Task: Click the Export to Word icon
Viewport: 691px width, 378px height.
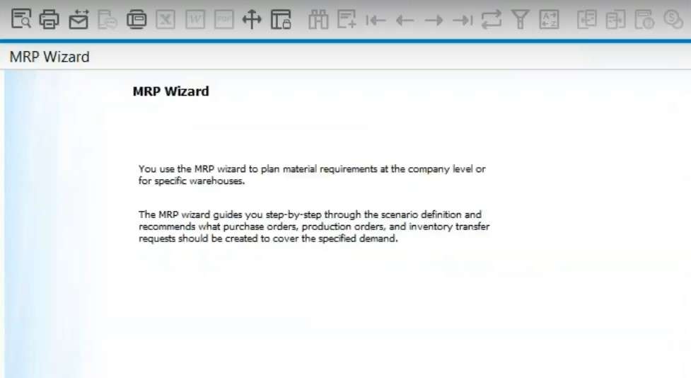Action: pyautogui.click(x=195, y=19)
